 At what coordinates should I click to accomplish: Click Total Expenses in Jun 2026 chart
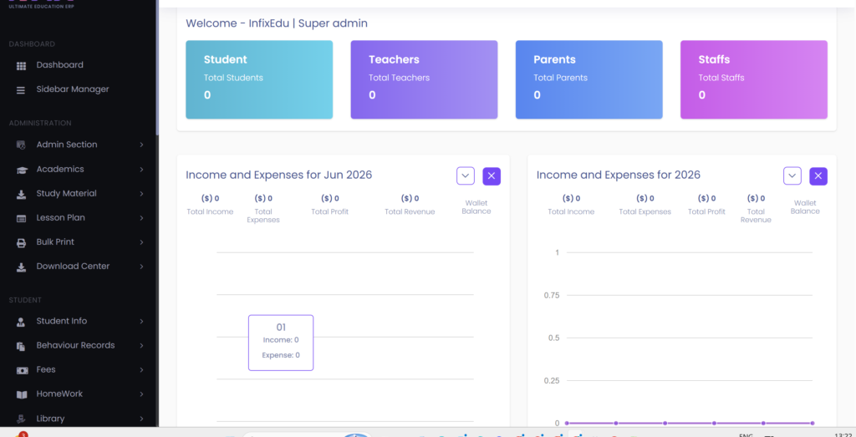(263, 210)
